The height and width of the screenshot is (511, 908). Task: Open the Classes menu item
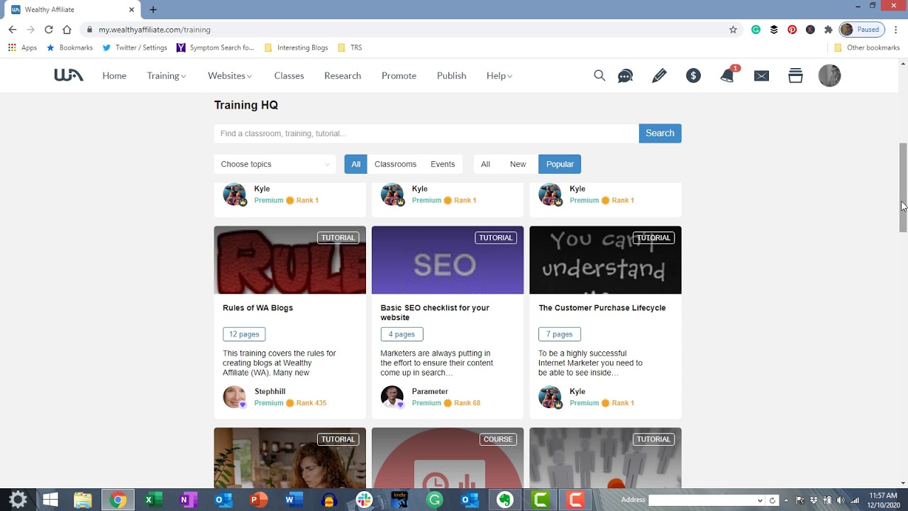pos(289,76)
